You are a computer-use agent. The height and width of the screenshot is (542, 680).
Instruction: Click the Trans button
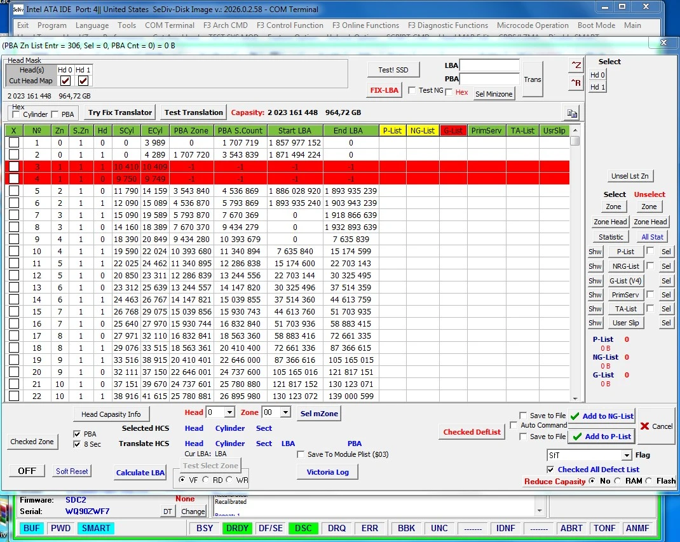(533, 79)
